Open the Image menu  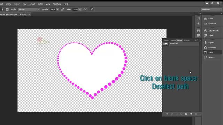(8, 4)
